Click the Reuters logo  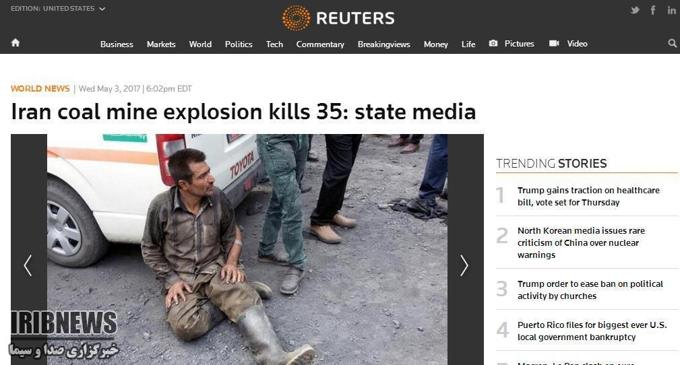(x=339, y=18)
